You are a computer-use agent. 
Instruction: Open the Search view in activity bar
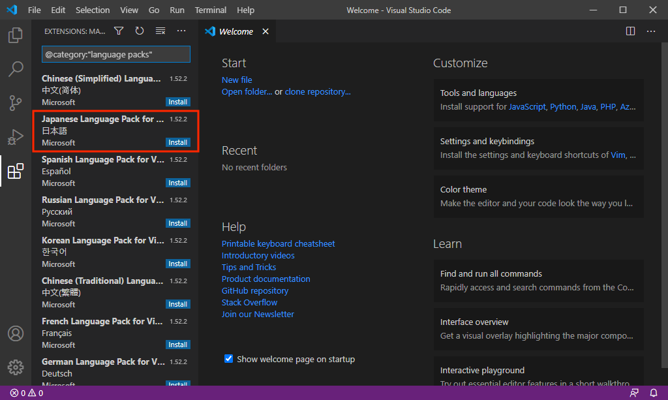(16, 69)
